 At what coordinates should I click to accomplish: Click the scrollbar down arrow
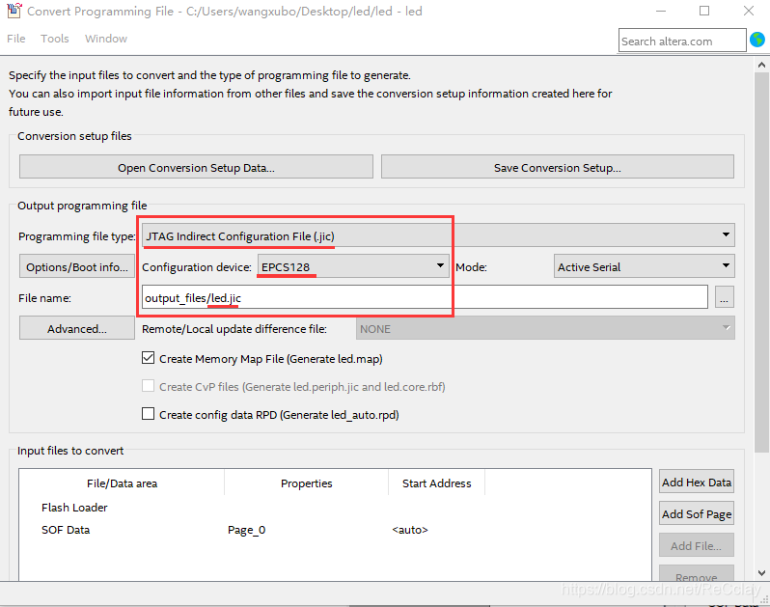[x=761, y=572]
